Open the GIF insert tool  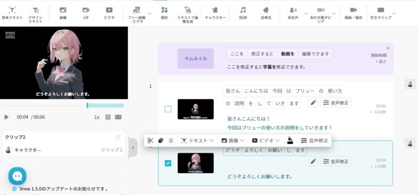(x=86, y=14)
